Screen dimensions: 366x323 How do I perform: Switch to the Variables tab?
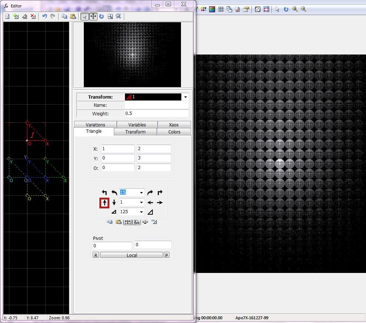(137, 125)
